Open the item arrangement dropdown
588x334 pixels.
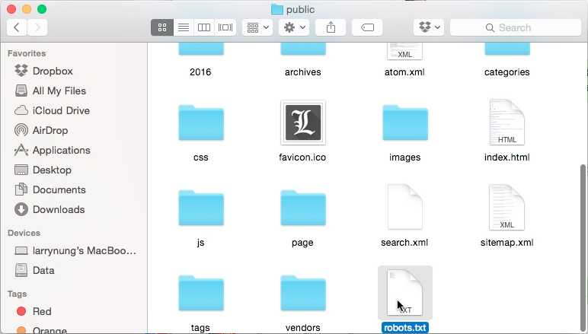point(257,27)
